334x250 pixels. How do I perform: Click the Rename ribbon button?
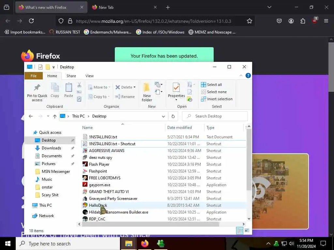[x=125, y=97]
